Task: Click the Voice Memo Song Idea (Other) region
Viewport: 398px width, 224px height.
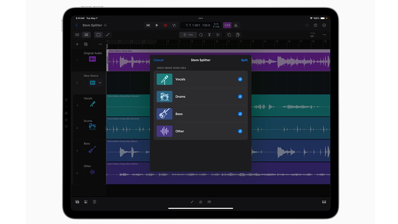Action: click(128, 173)
